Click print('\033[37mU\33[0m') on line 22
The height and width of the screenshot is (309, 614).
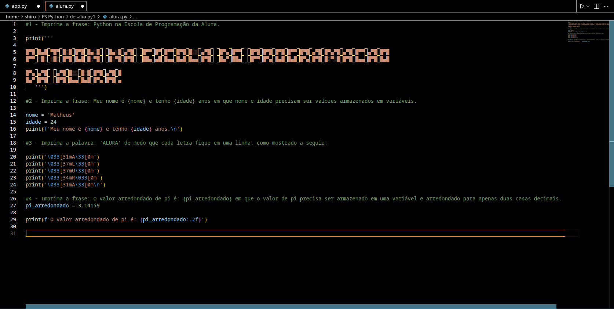[x=62, y=171]
